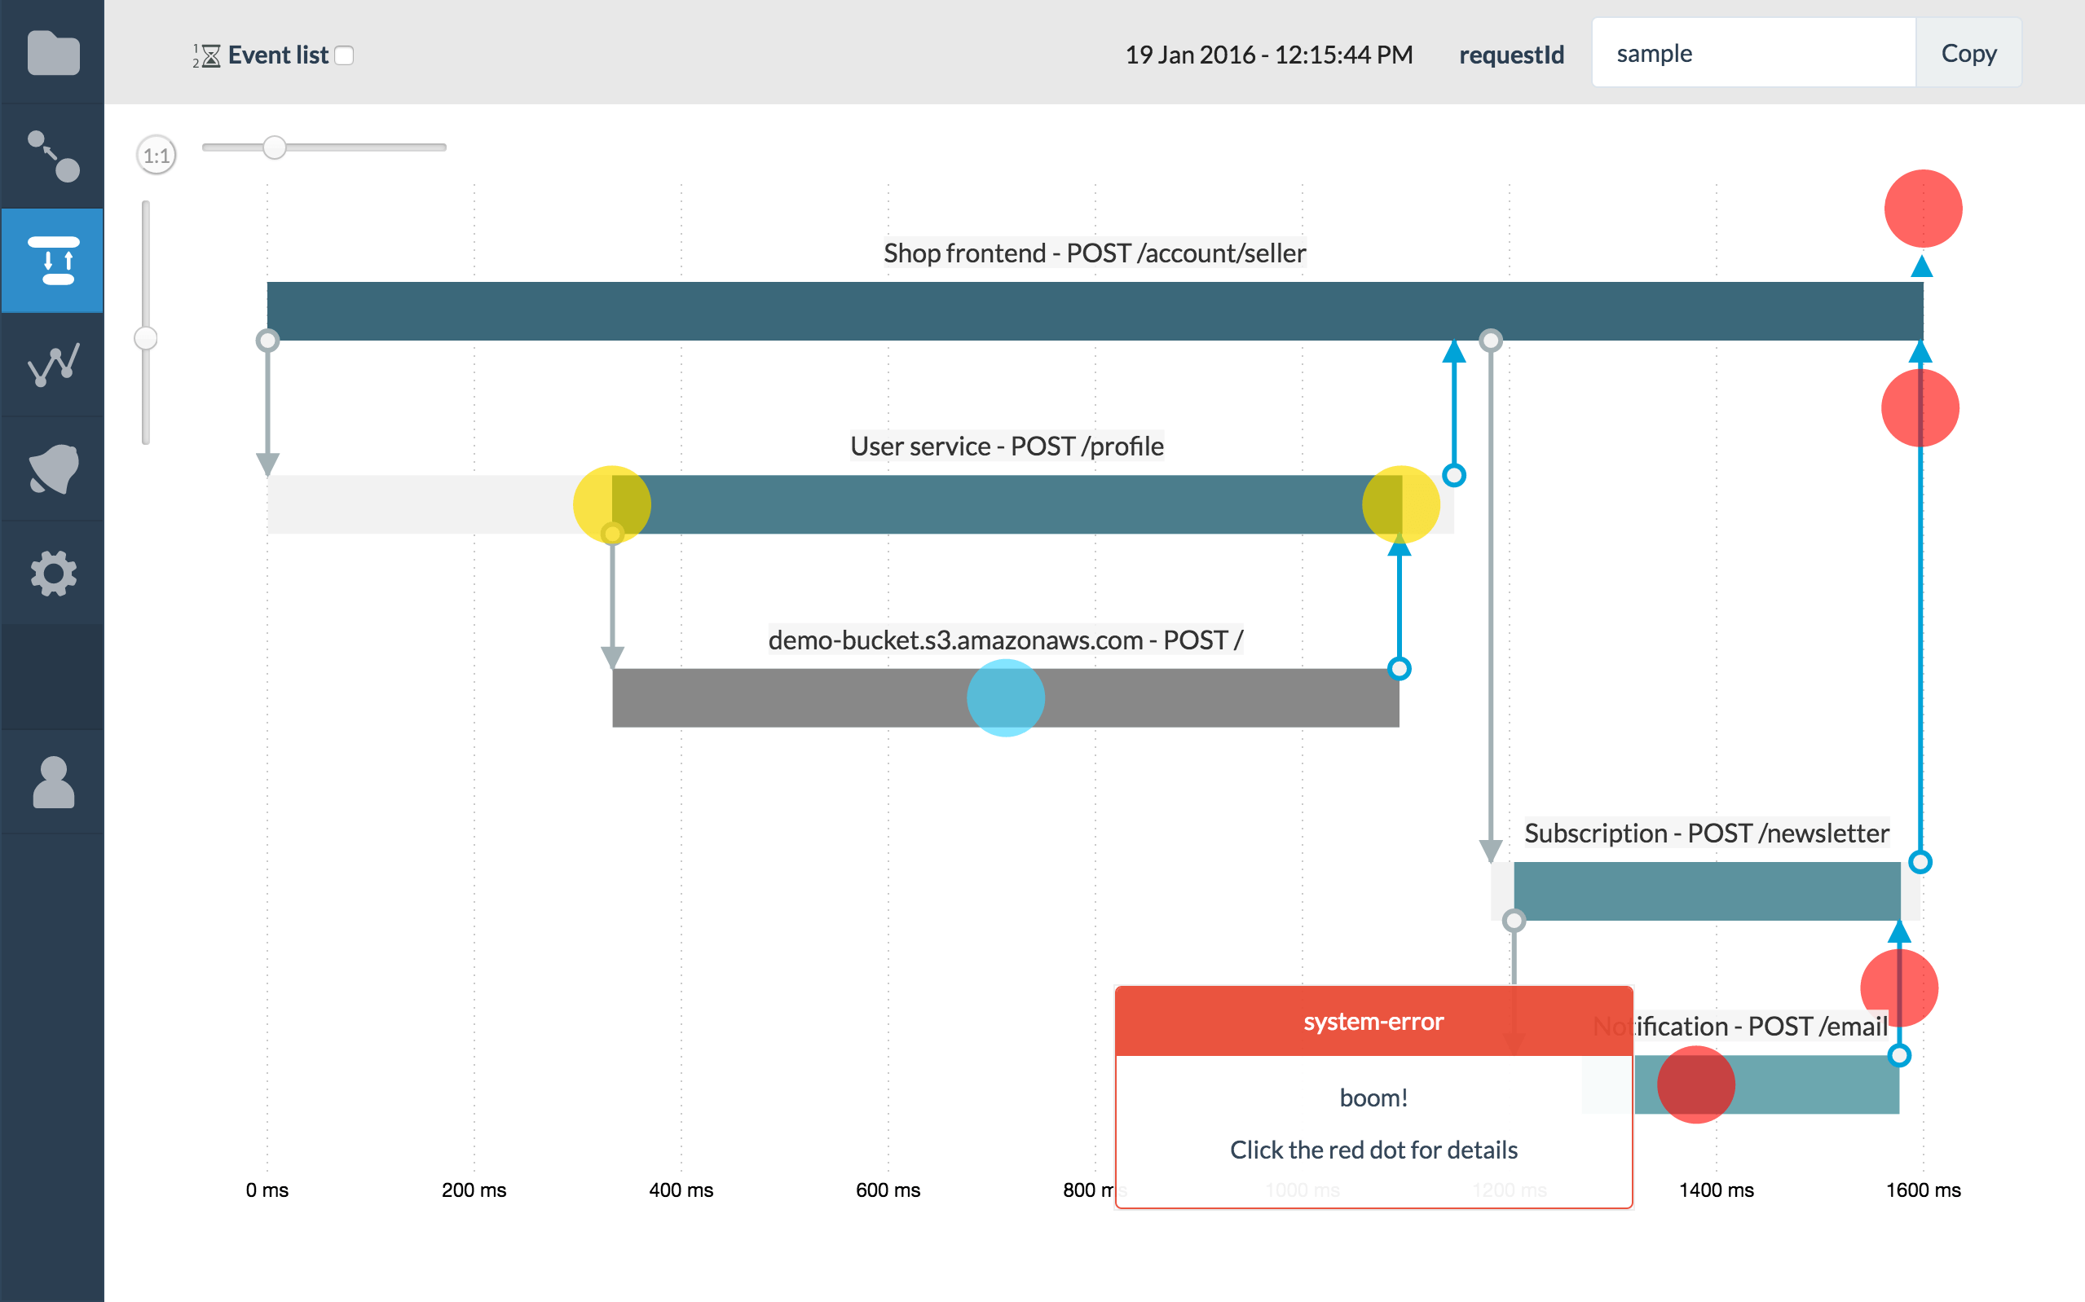Open the settings gear icon

click(x=54, y=573)
